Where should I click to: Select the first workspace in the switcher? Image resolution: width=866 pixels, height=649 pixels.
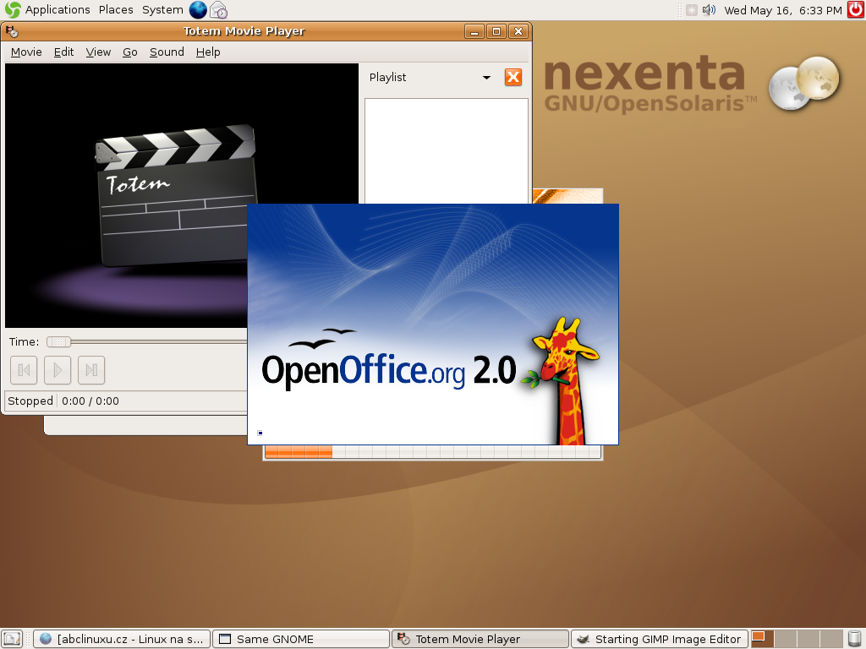pos(762,639)
